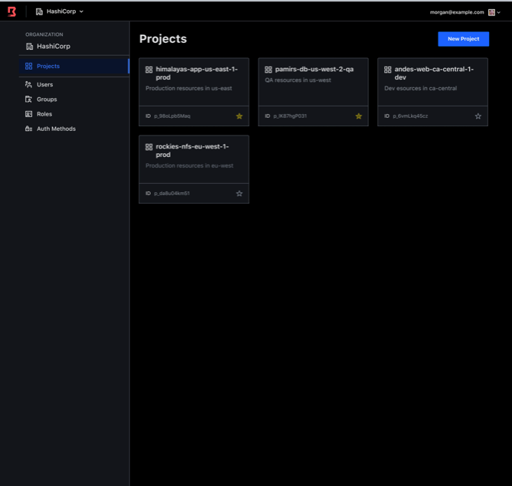Open the andes-web-ca-central-1-dev project
Viewport: 512px width, 486px height.
click(434, 73)
